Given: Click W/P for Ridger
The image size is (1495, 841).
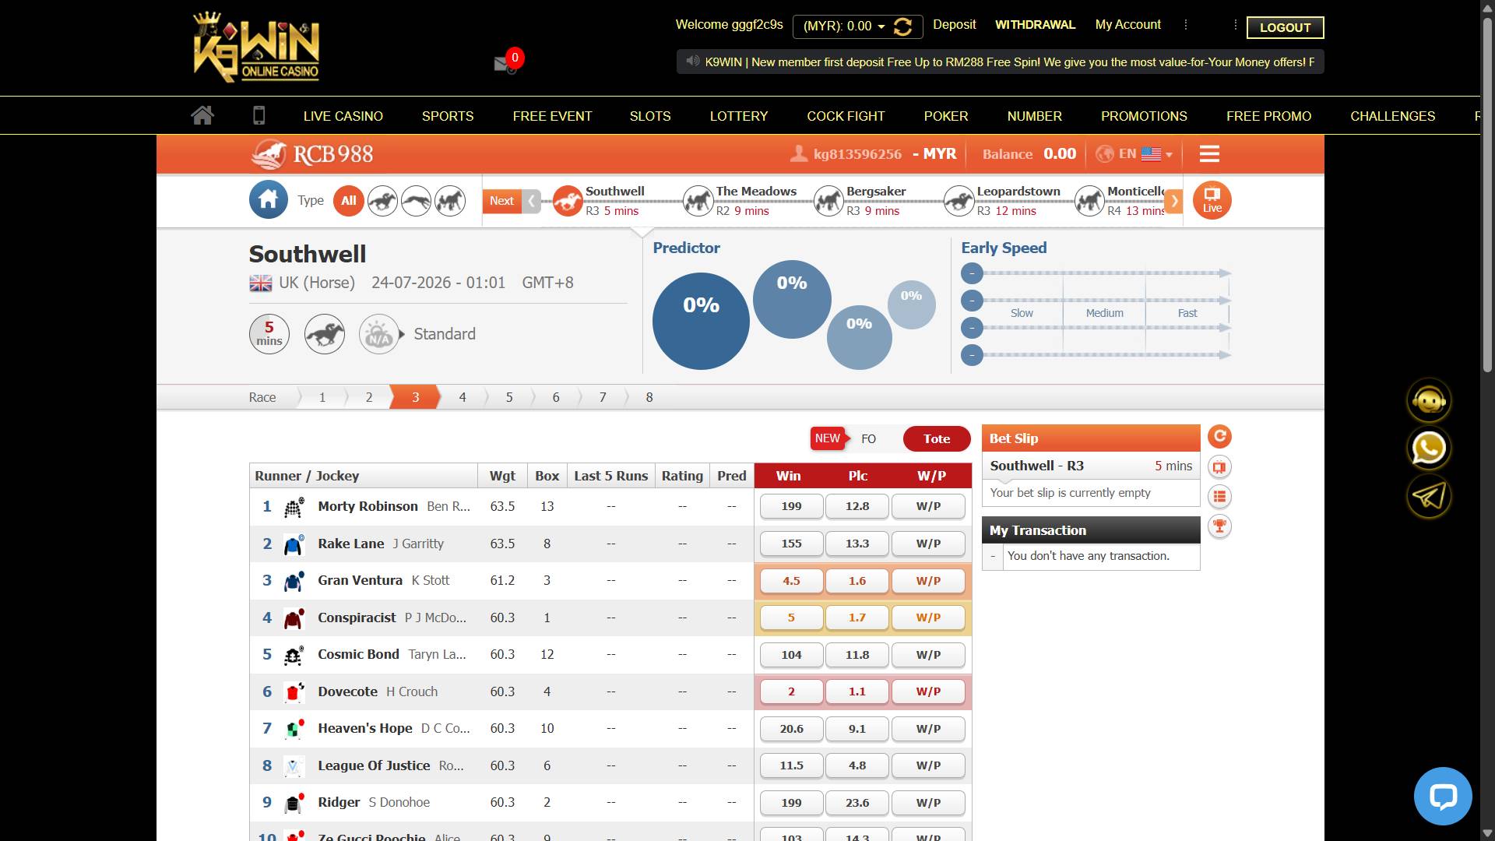Looking at the screenshot, I should point(928,803).
